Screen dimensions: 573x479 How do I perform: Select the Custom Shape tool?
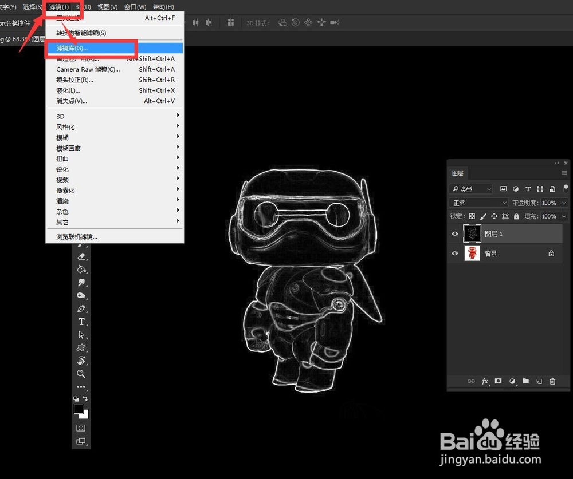pyautogui.click(x=81, y=347)
